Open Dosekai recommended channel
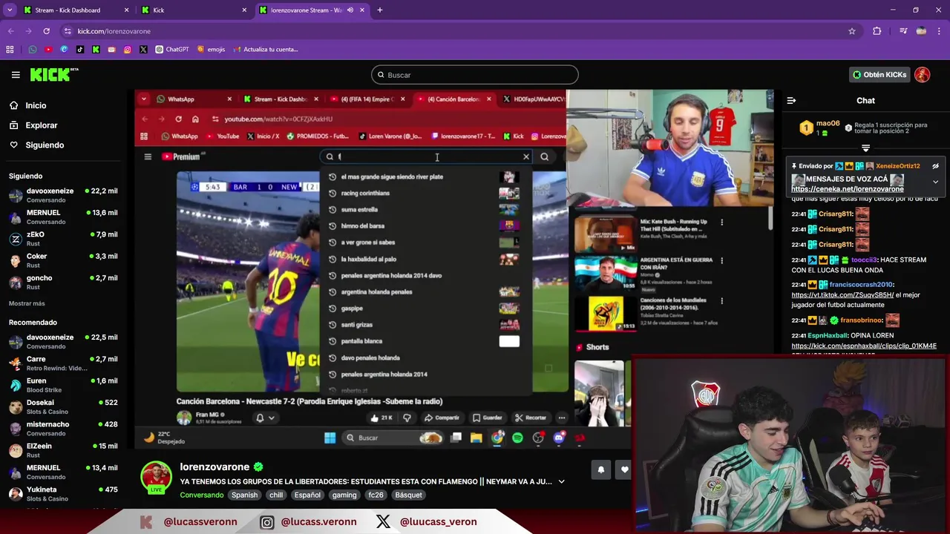The image size is (950, 534). (63, 406)
